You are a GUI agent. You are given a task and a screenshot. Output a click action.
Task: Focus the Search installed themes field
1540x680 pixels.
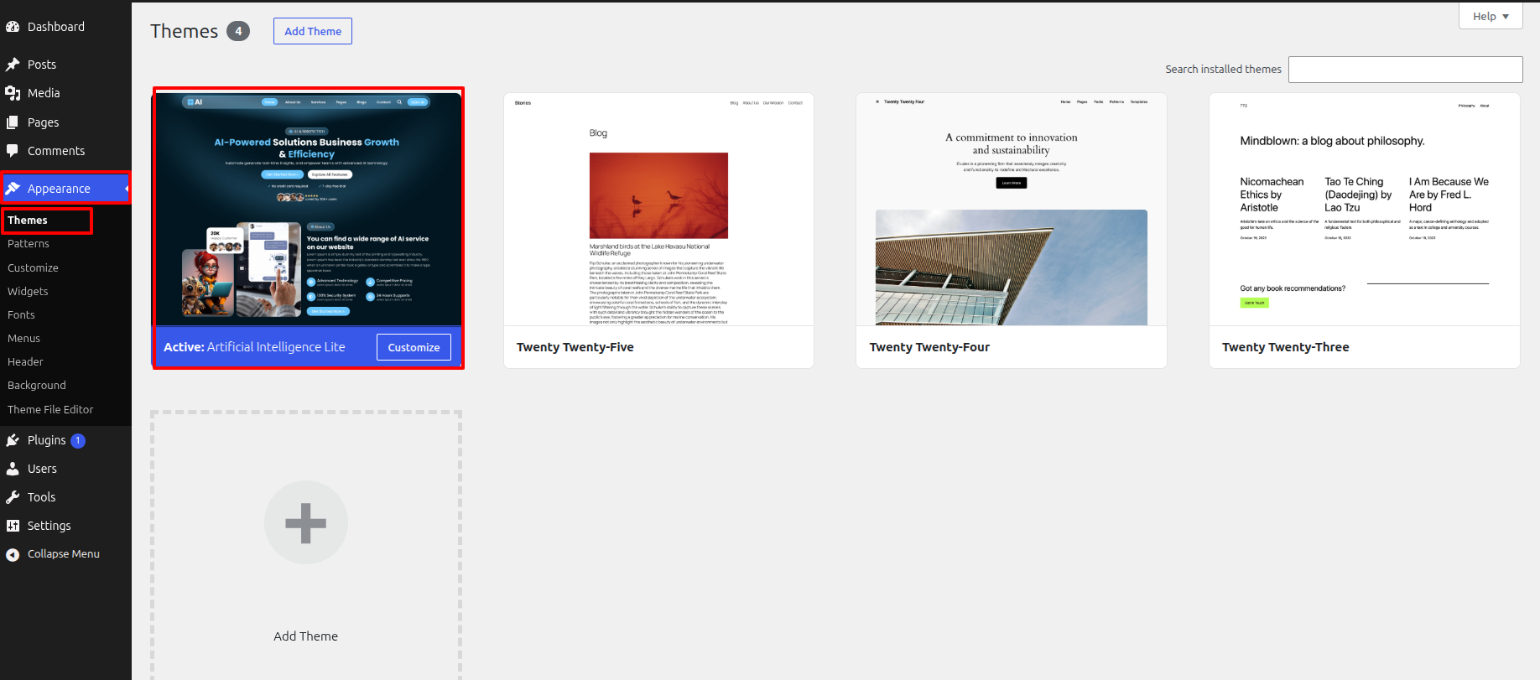click(1405, 70)
